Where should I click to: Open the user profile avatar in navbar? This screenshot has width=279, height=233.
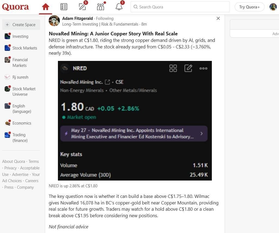[273, 7]
